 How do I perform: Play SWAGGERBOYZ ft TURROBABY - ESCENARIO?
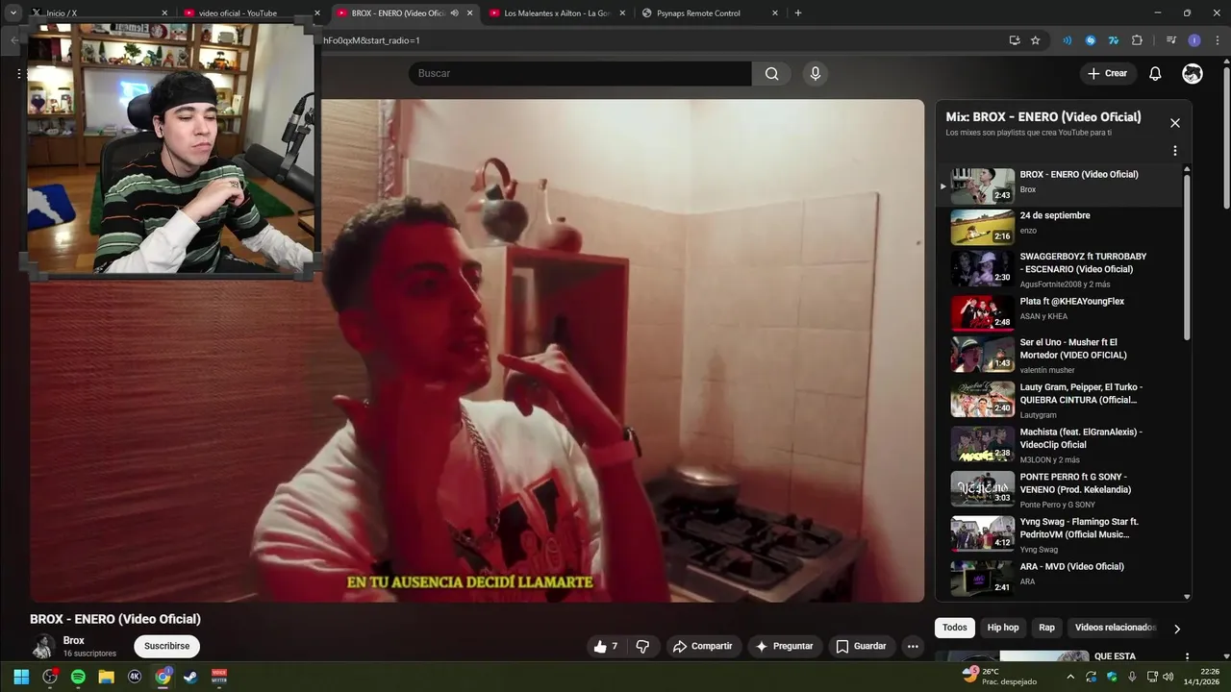[1060, 269]
